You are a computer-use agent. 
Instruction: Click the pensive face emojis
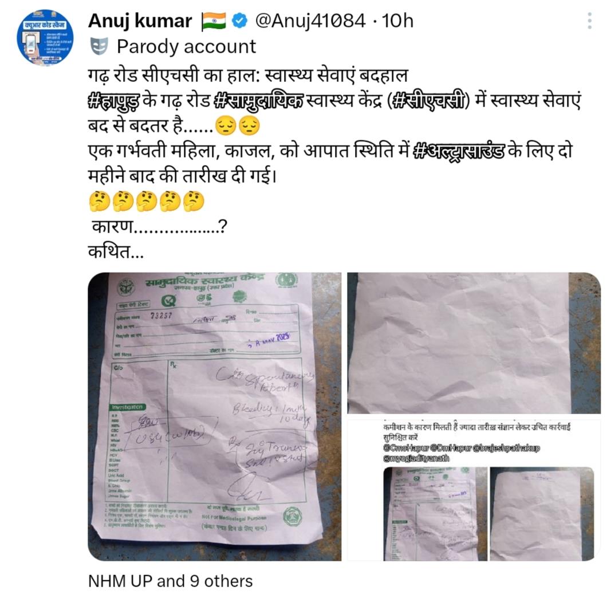[x=237, y=126]
